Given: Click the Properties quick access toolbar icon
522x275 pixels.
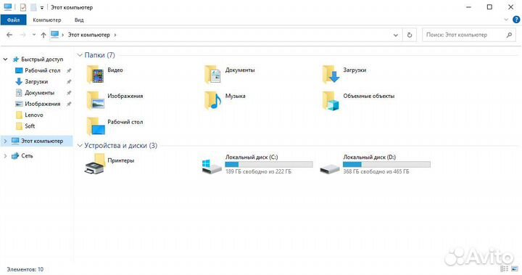Looking at the screenshot, I should point(22,7).
